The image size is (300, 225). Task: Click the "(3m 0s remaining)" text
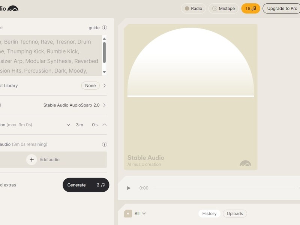click(x=30, y=144)
